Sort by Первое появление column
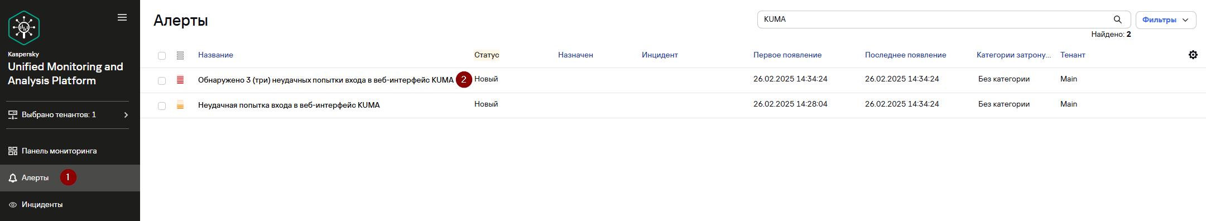Image resolution: width=1206 pixels, height=221 pixels. point(787,55)
